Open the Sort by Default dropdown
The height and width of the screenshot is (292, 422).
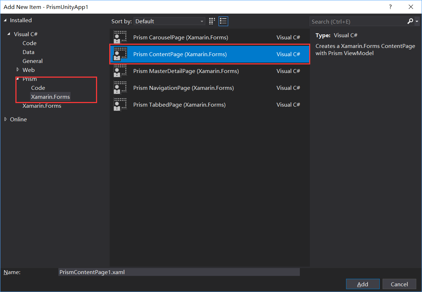(x=169, y=21)
